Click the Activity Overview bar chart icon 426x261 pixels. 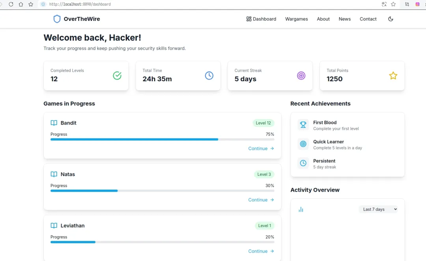(301, 209)
